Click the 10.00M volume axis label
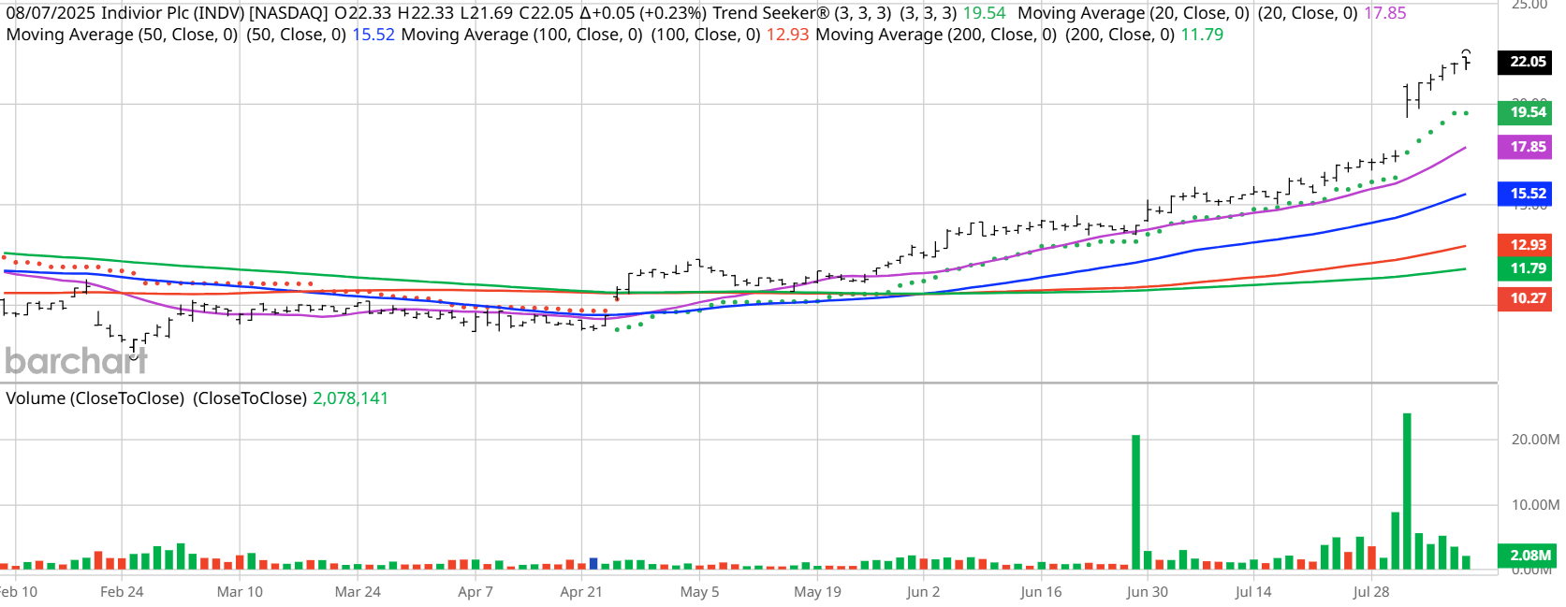Screen dimensions: 1566x607 point(1535,505)
